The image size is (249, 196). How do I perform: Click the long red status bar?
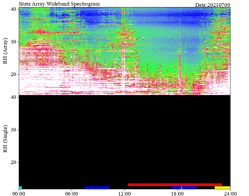click(x=175, y=185)
